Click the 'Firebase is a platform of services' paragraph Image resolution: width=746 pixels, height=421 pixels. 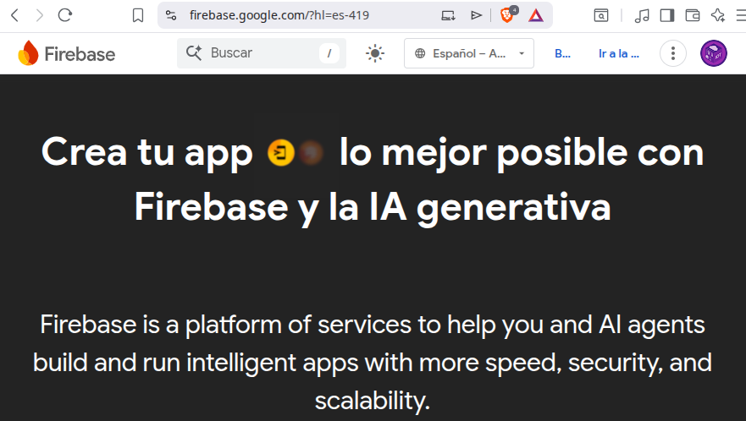(x=373, y=363)
